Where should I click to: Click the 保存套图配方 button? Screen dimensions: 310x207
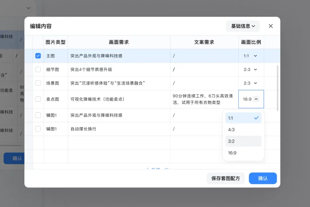pyautogui.click(x=226, y=178)
